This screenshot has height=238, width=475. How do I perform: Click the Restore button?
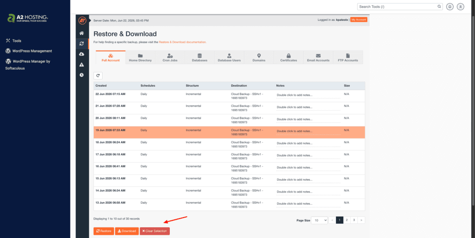103,231
